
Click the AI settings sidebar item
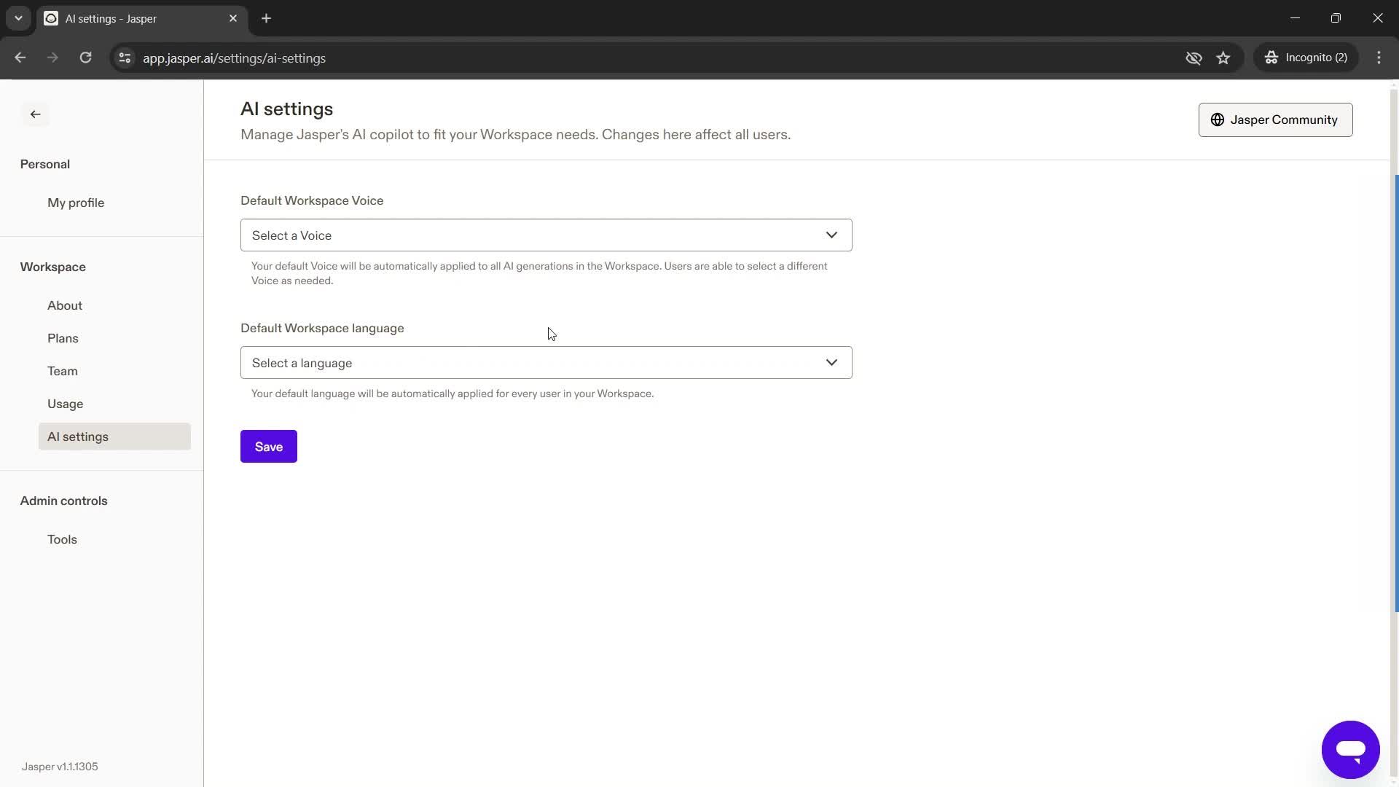(78, 436)
